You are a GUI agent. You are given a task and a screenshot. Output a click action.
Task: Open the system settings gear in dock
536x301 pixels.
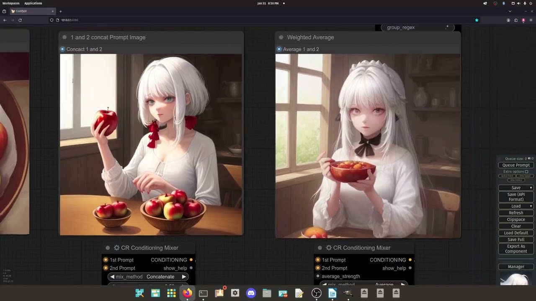[x=235, y=293]
